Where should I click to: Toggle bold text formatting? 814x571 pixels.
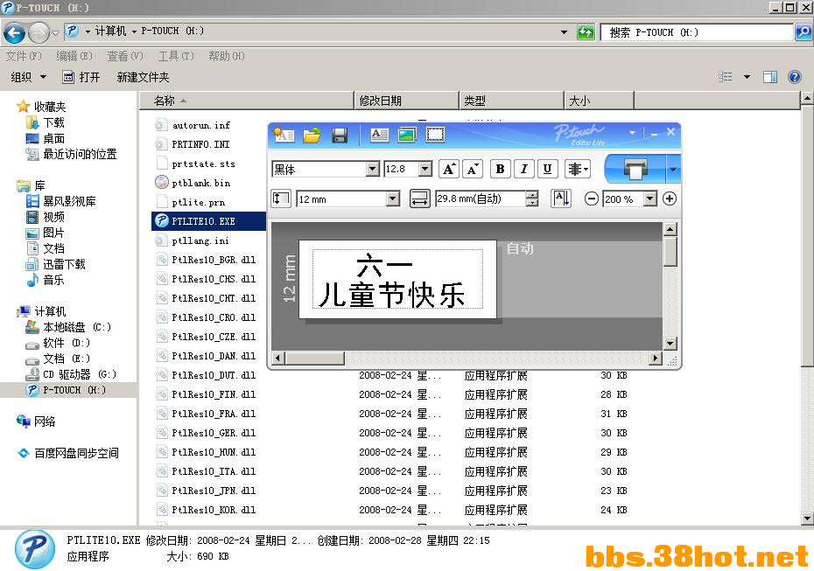pos(500,169)
